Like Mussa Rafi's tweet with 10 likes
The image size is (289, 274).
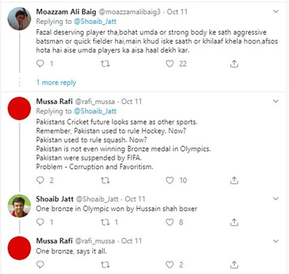[170, 181]
